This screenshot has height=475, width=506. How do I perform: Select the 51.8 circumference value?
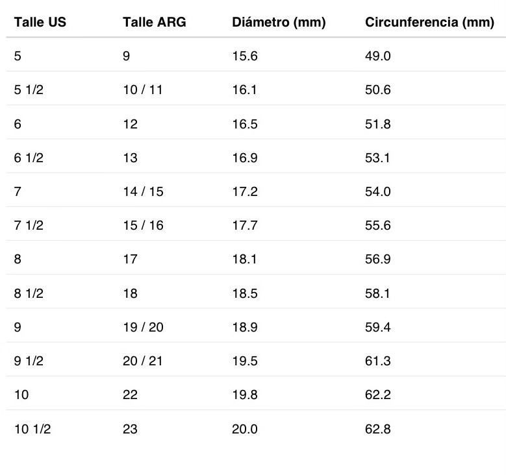click(377, 124)
